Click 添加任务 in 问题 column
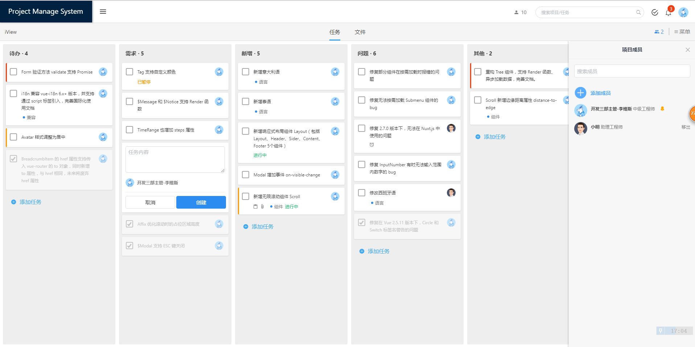 point(374,251)
